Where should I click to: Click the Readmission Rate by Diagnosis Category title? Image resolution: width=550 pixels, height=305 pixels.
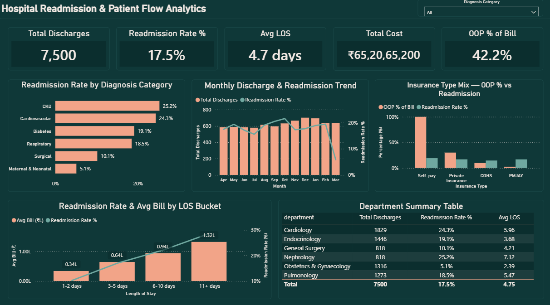97,85
